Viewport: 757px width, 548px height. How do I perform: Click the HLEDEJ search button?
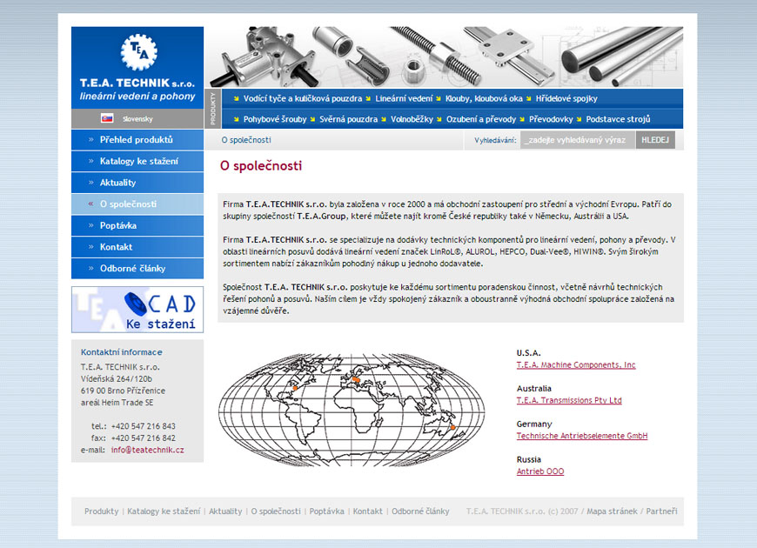tap(655, 140)
